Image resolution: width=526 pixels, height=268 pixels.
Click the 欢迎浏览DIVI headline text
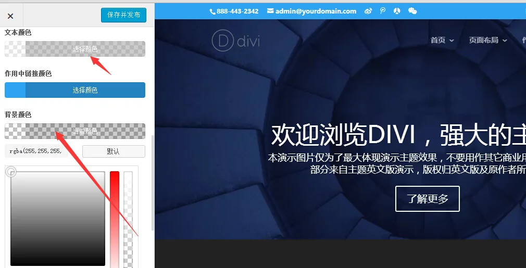(398, 135)
